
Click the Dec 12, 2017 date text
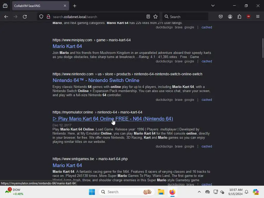coord(62,125)
